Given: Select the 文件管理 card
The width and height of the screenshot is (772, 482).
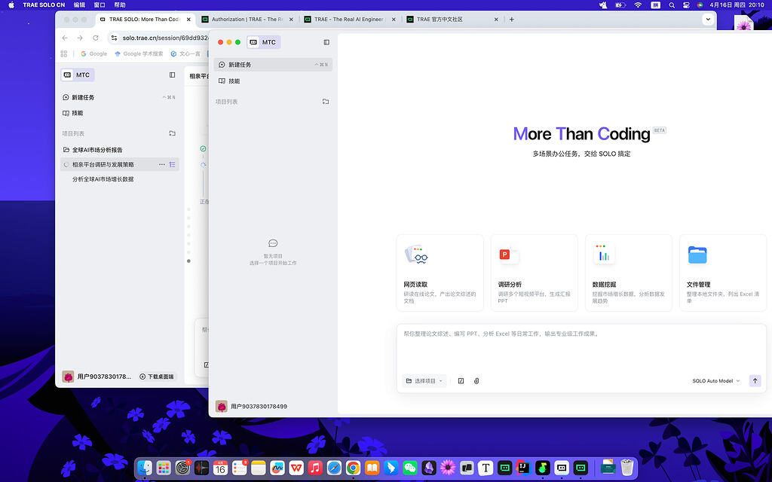Looking at the screenshot, I should 723,273.
